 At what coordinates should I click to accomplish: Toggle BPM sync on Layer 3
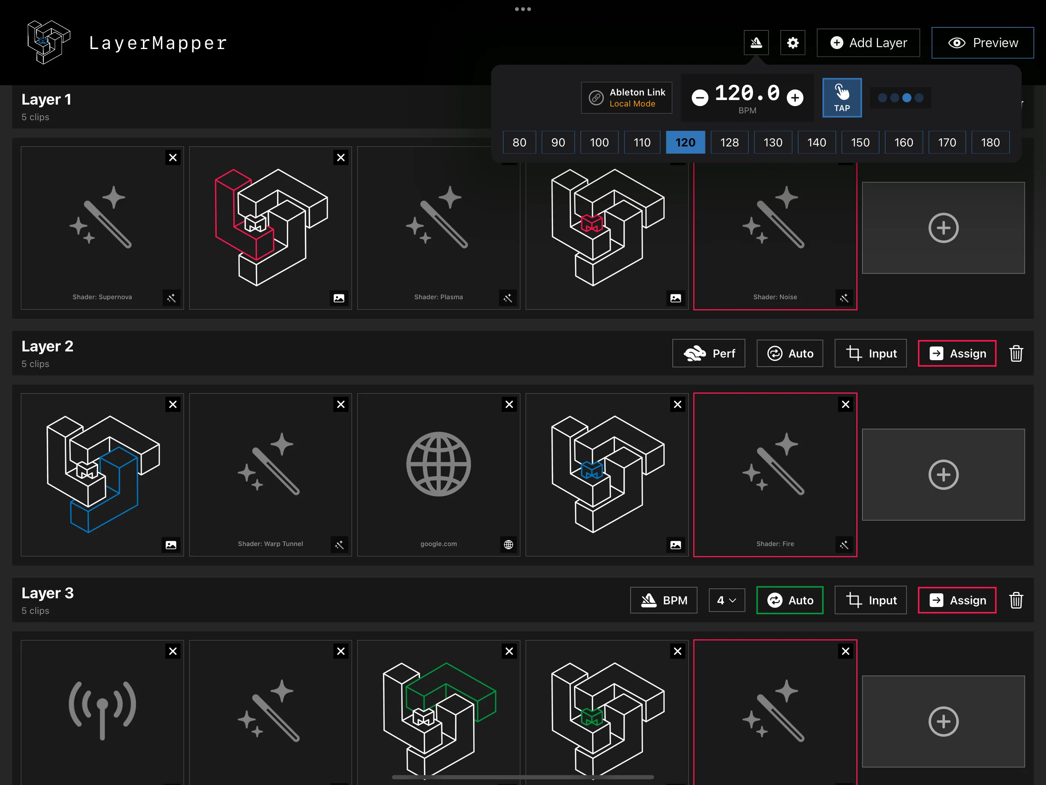[x=664, y=601]
